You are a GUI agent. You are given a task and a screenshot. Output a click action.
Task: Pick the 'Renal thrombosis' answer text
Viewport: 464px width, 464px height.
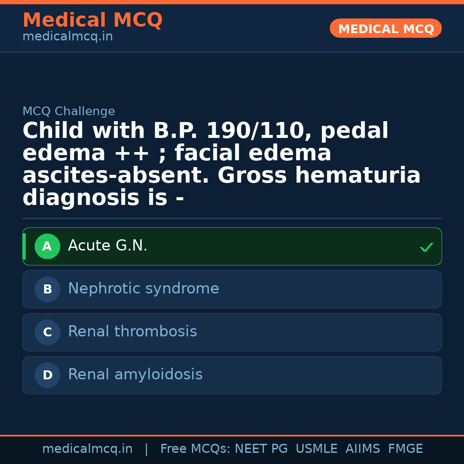[132, 332]
